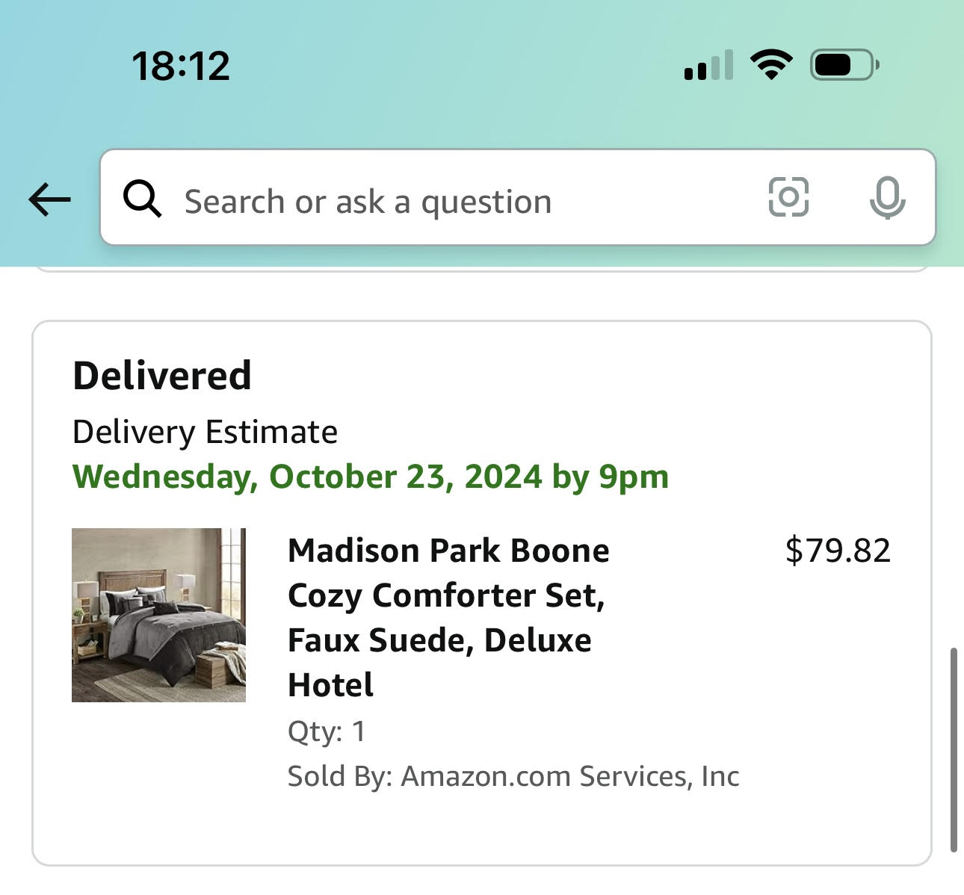
Task: Go back using the left arrow
Action: [x=49, y=199]
